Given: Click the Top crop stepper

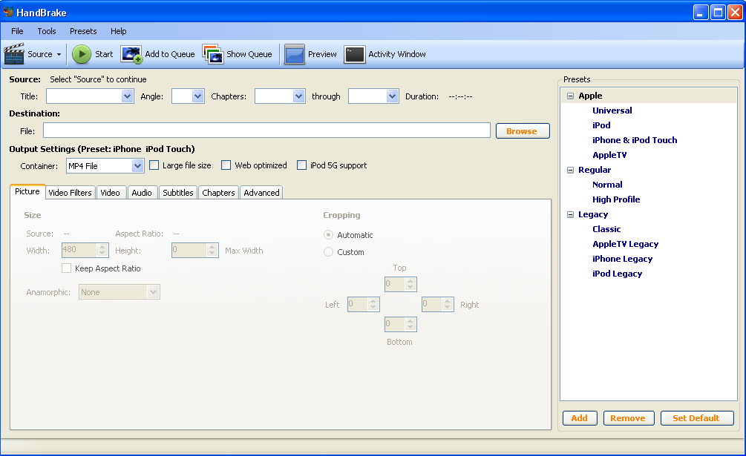Looking at the screenshot, I should point(410,284).
